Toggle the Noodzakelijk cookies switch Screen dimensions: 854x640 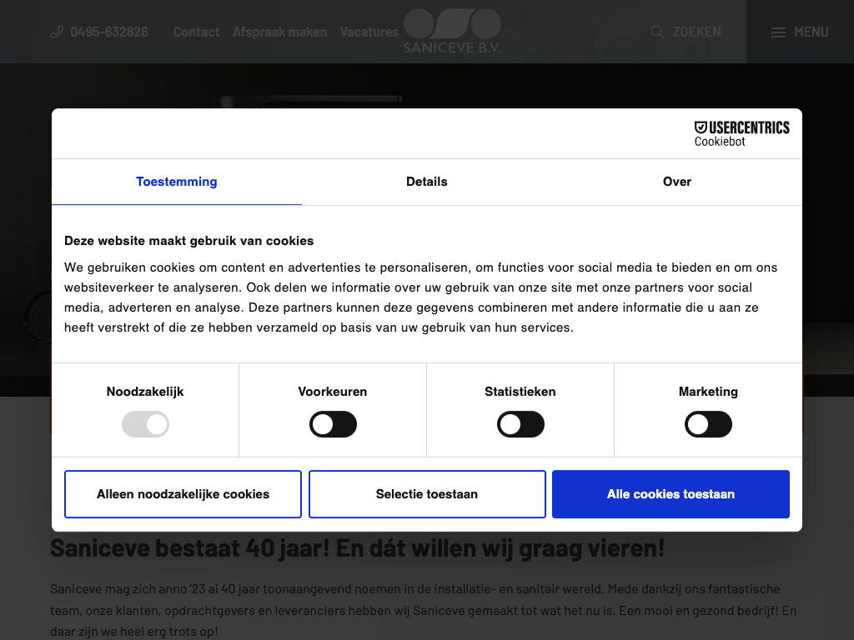(145, 425)
